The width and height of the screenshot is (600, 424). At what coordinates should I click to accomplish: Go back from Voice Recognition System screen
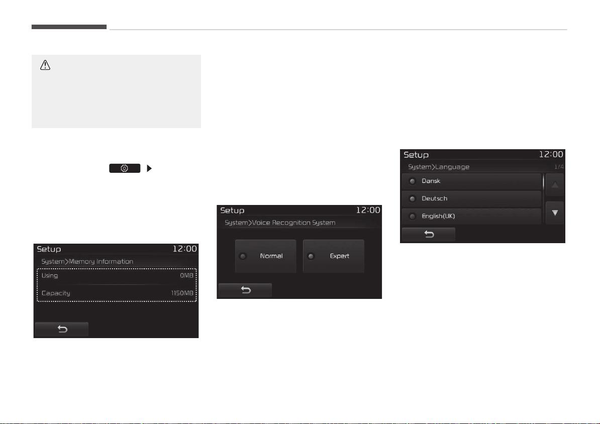coord(245,290)
